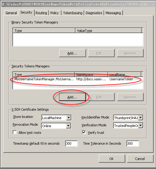
Task: Open the Verification Mode dropdown
Action: 141,125
